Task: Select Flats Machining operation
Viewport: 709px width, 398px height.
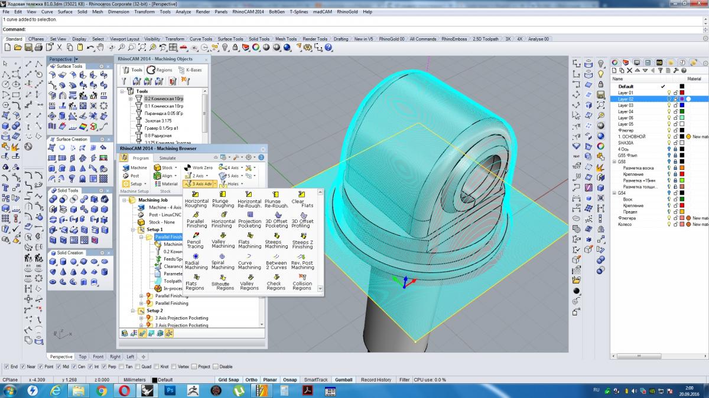Action: 249,241
